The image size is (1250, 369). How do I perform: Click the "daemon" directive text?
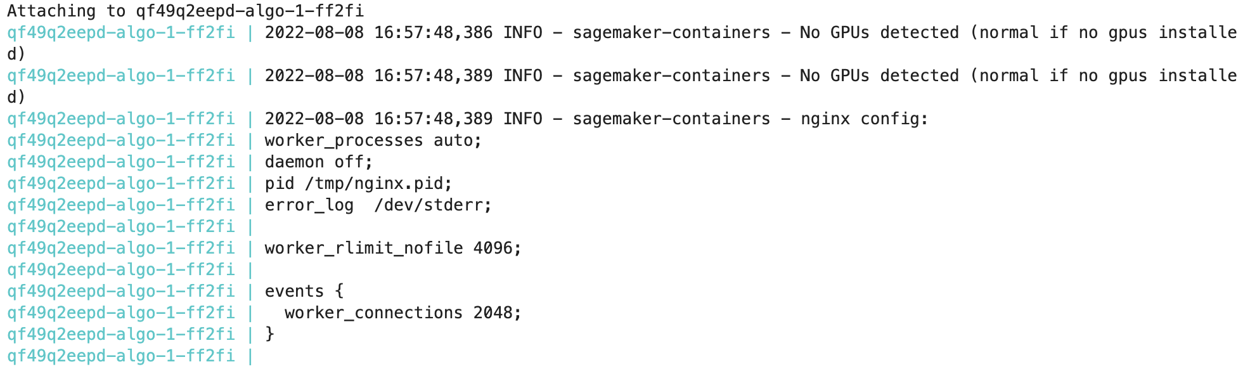(294, 162)
